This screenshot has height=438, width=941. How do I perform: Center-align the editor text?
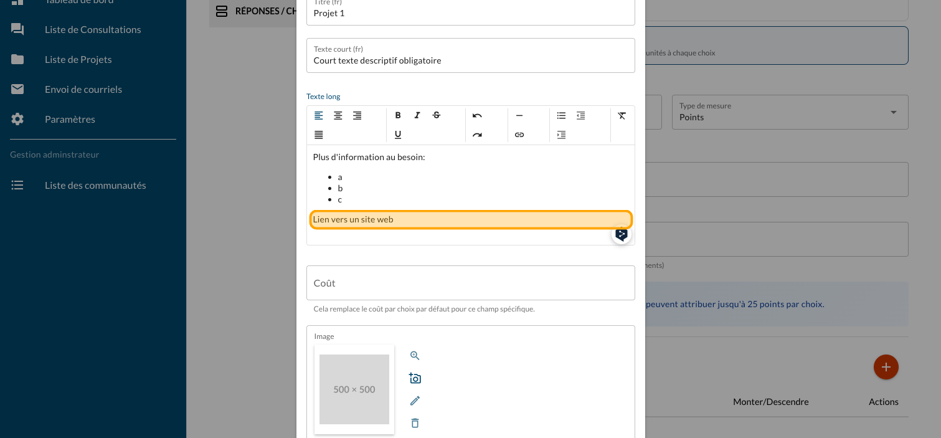(x=338, y=115)
